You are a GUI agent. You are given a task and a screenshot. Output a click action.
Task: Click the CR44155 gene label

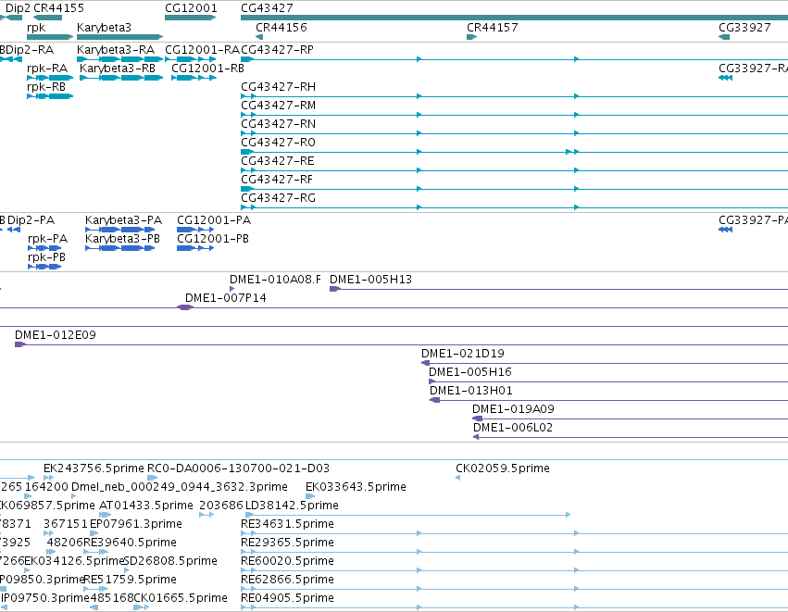[58, 8]
